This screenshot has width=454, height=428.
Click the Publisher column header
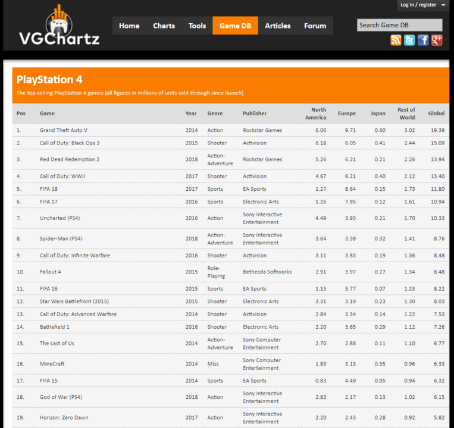[255, 114]
